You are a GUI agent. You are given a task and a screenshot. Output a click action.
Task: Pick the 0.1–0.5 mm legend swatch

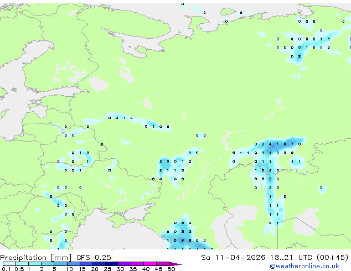pos(9,264)
